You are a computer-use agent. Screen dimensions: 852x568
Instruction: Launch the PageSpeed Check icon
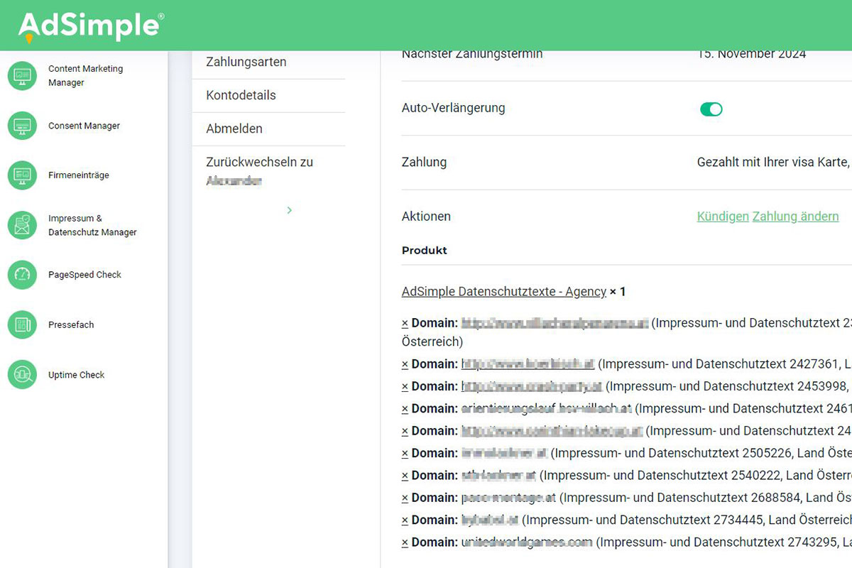point(22,275)
